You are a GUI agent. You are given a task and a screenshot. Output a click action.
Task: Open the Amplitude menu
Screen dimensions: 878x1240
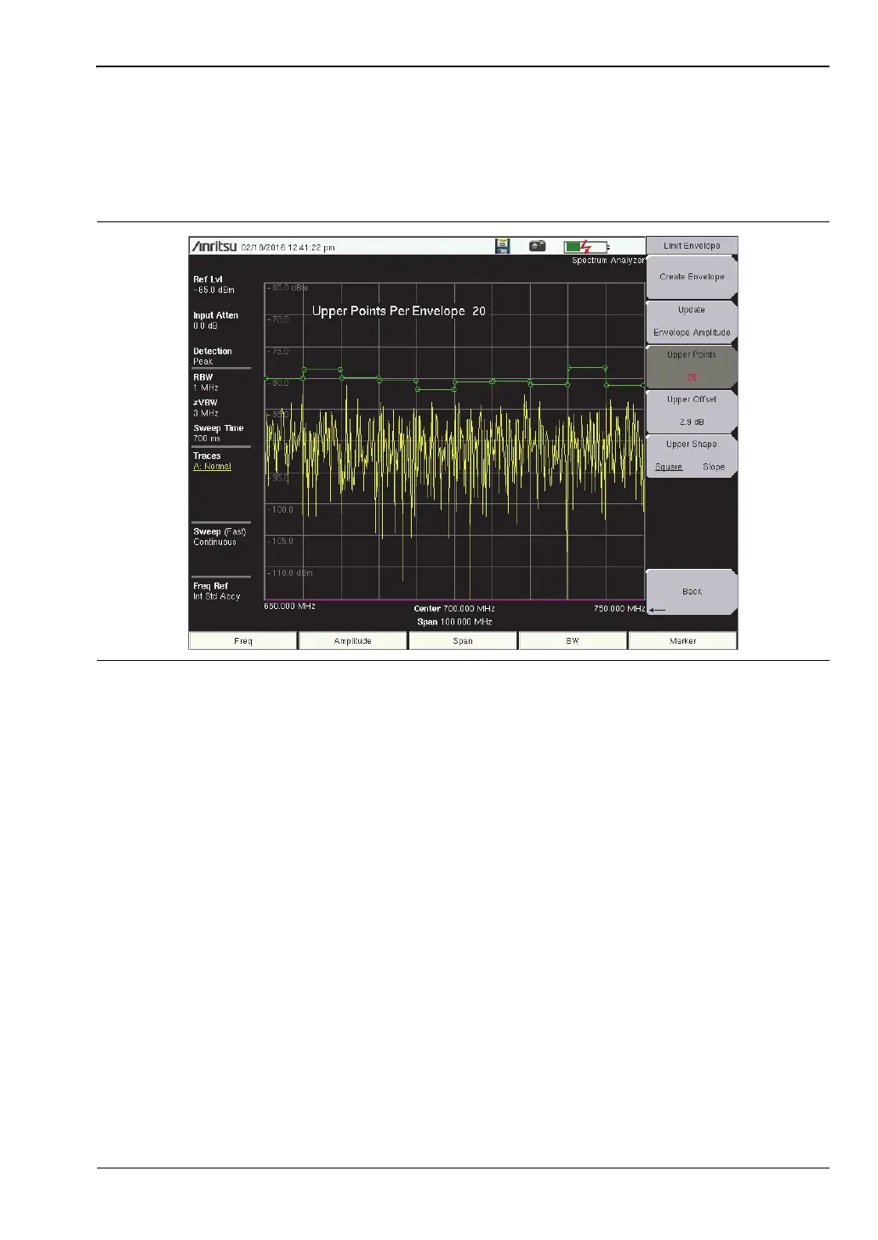(353, 640)
